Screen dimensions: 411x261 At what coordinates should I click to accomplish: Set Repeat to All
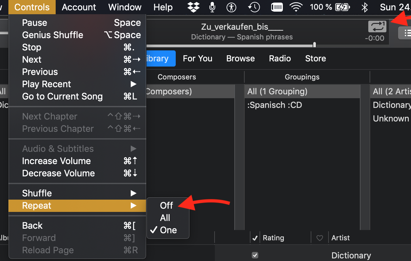[x=165, y=218]
